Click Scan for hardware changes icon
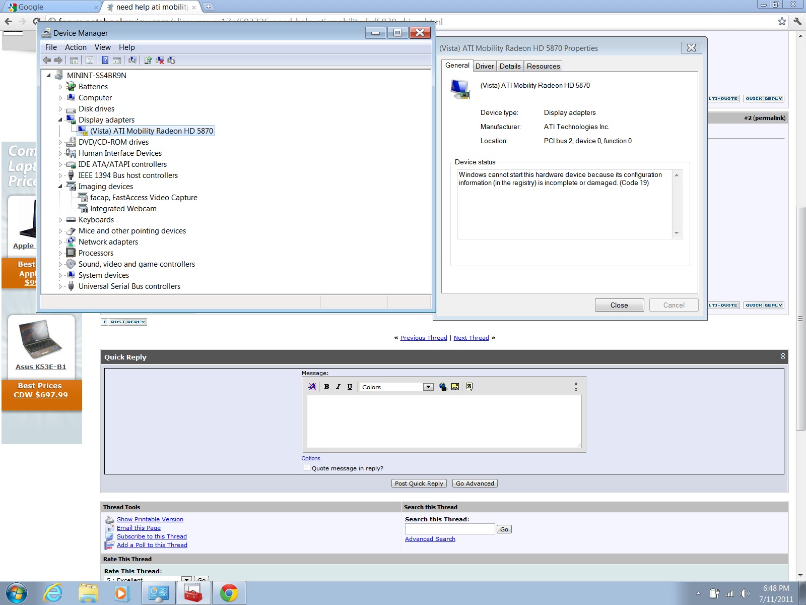 132,60
